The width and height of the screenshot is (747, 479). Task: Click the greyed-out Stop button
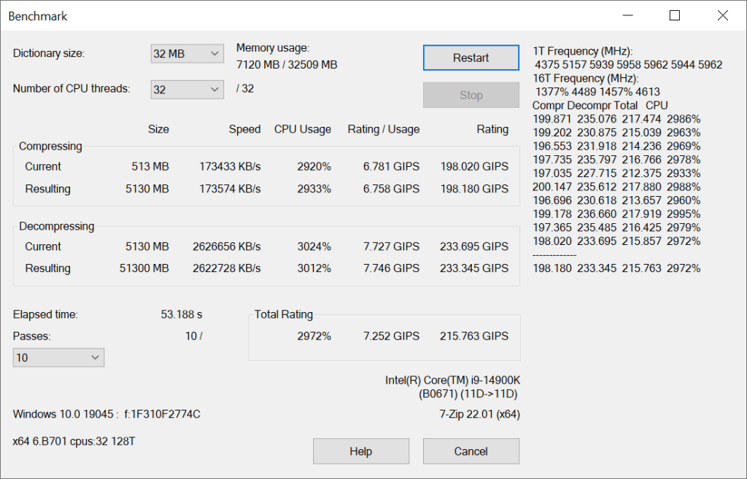tap(471, 95)
